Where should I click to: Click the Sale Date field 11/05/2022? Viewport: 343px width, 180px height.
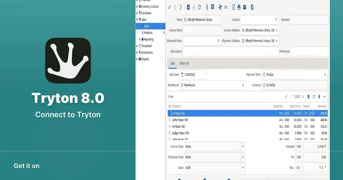point(193,75)
